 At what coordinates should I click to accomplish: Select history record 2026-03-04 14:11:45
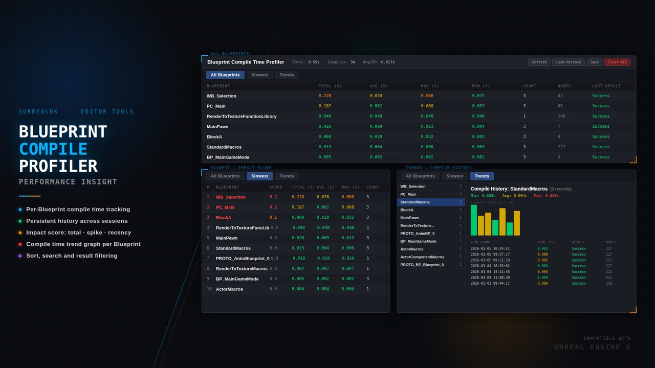tap(550, 272)
